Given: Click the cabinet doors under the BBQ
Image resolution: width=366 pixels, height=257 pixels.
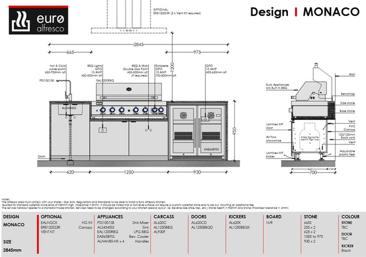Looking at the screenshot, I should (128, 138).
